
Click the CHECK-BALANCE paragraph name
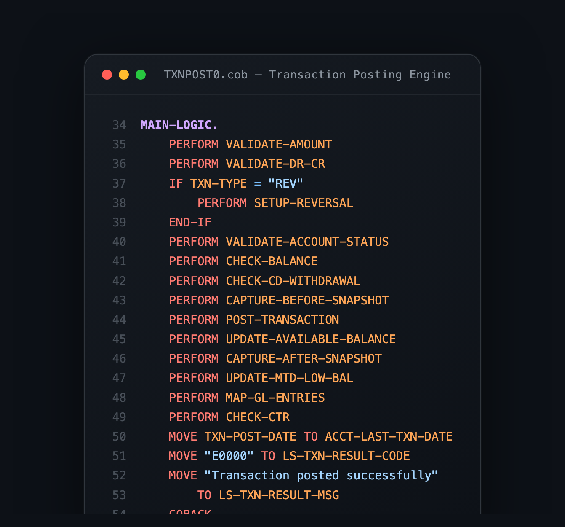272,261
